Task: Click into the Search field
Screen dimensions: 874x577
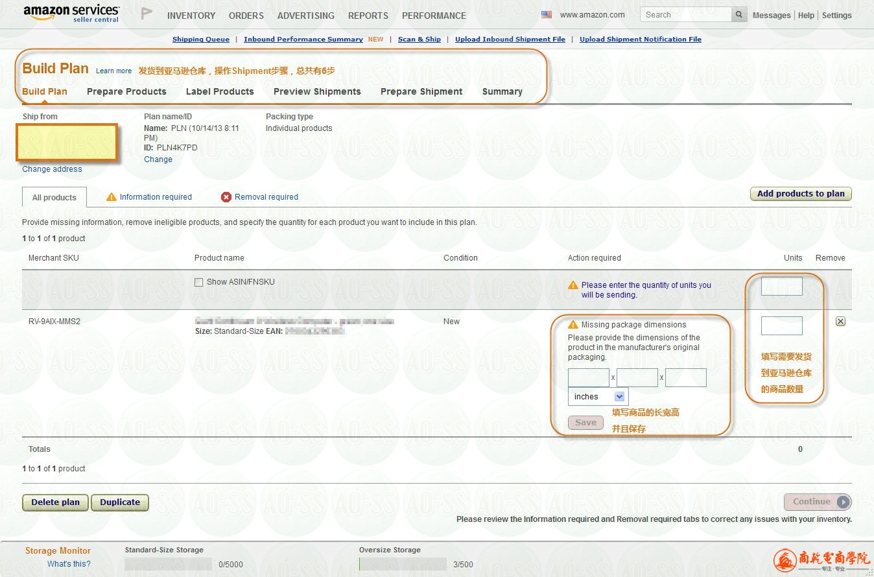Action: click(x=686, y=15)
